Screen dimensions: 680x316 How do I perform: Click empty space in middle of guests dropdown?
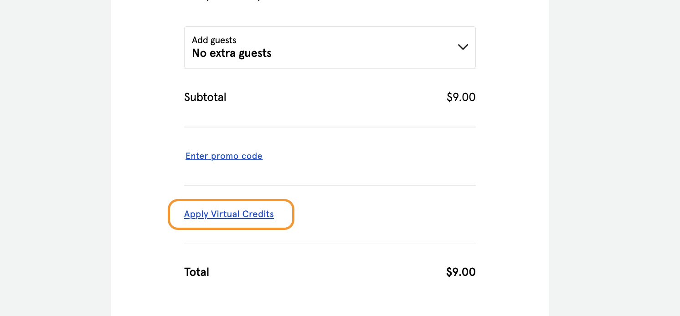click(x=355, y=47)
